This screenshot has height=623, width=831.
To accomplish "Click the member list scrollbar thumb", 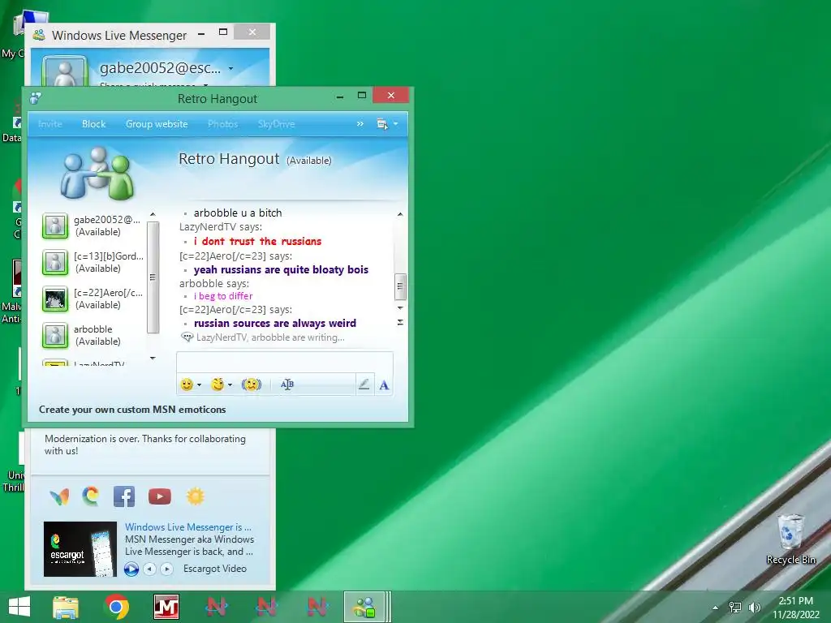I will tap(153, 277).
